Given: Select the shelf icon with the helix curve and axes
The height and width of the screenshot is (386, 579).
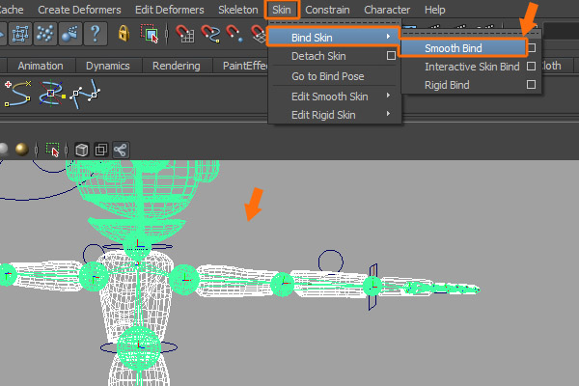Looking at the screenshot, I should tap(52, 94).
